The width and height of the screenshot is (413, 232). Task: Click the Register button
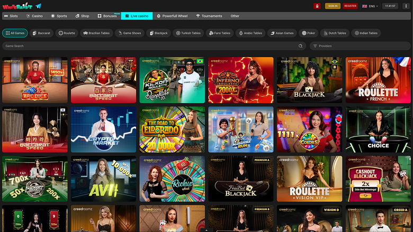pos(350,6)
